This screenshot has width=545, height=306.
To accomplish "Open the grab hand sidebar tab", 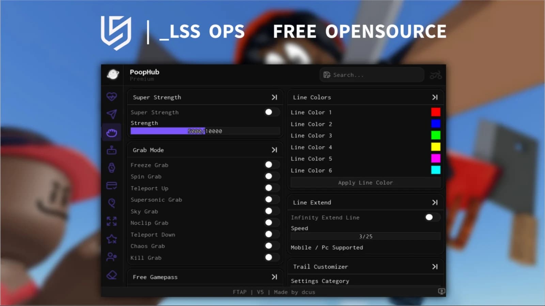I will [x=112, y=133].
